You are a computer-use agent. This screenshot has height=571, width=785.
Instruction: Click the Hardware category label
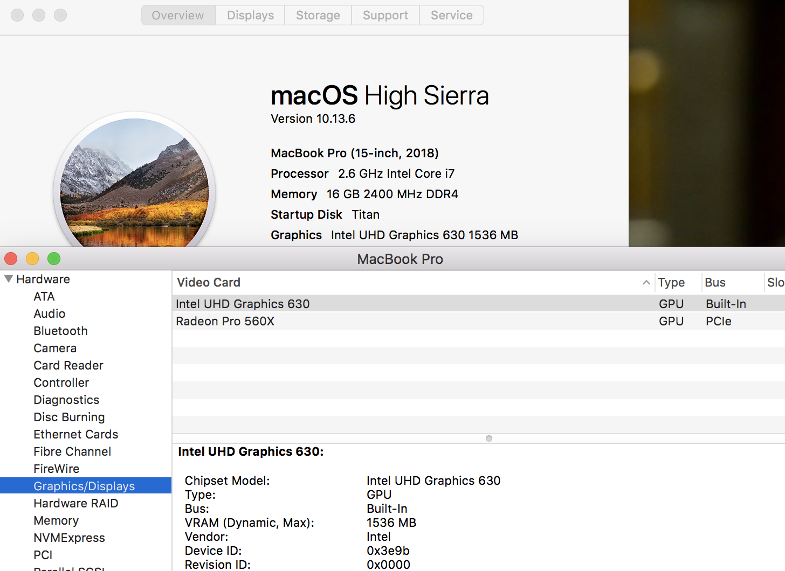[43, 279]
